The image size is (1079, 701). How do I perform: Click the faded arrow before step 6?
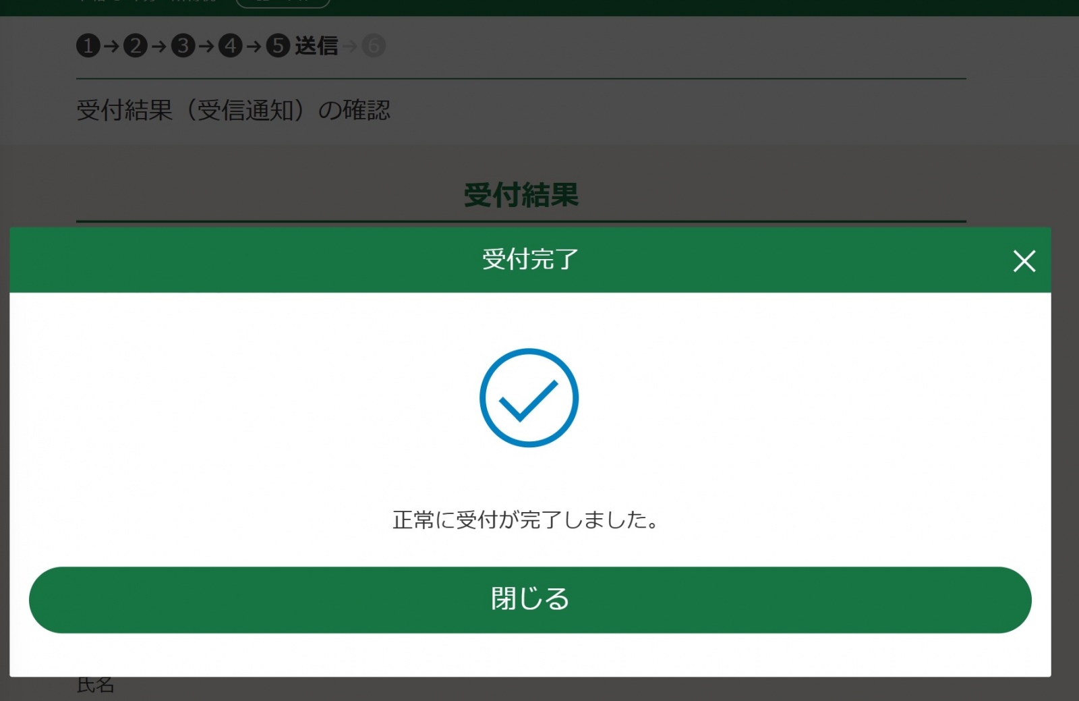point(350,46)
